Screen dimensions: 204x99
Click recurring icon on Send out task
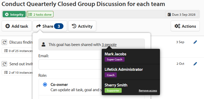(x=4, y=64)
